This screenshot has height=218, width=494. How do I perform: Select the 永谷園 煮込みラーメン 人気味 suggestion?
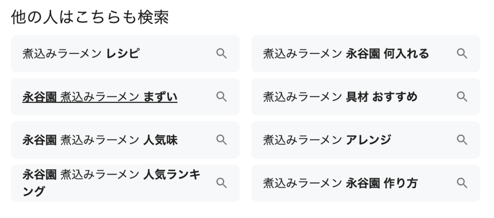coord(99,140)
